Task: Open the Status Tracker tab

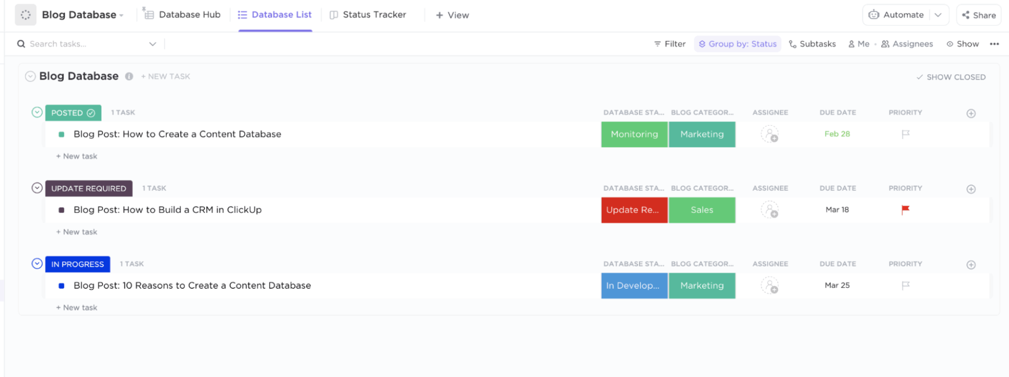Action: pos(368,15)
